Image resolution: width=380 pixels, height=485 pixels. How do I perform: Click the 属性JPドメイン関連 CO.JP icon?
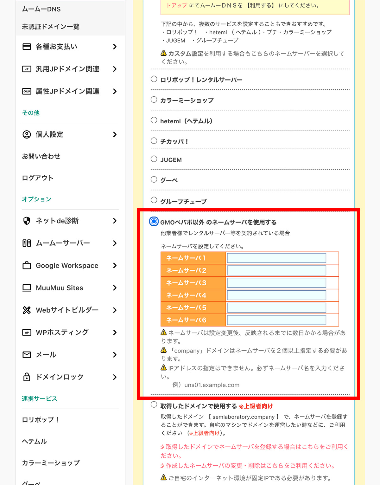point(27,91)
